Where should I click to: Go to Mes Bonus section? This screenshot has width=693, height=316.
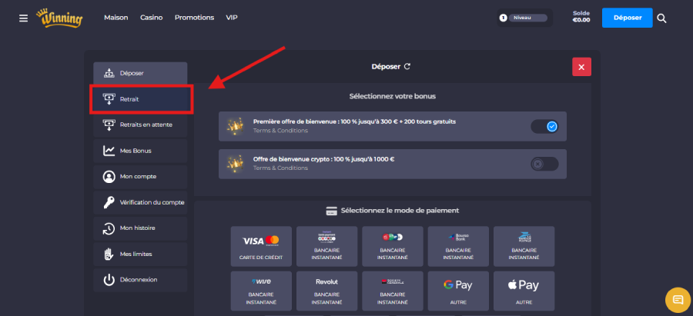tap(139, 151)
